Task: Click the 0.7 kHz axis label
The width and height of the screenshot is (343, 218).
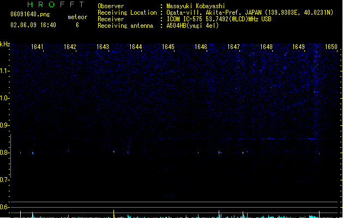Action: (4, 180)
